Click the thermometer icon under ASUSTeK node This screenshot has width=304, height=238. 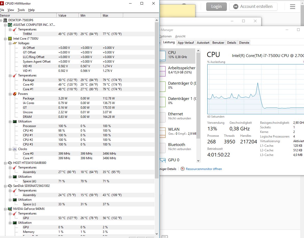click(x=15, y=29)
